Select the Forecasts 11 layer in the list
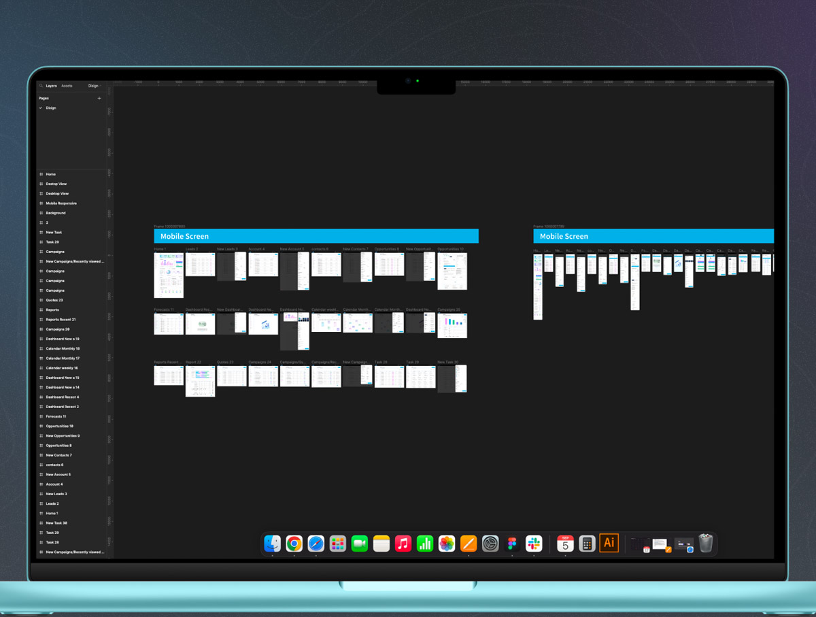The width and height of the screenshot is (816, 617). pos(56,416)
